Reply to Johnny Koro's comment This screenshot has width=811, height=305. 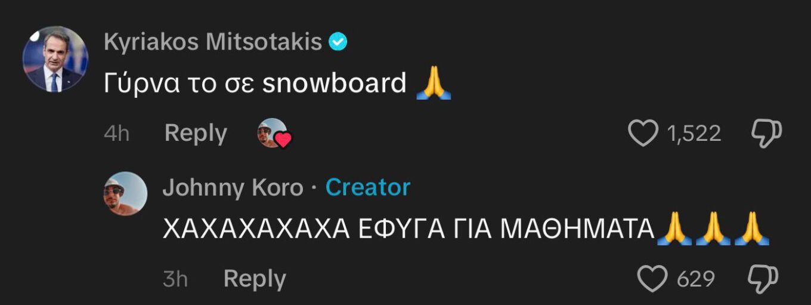(255, 278)
